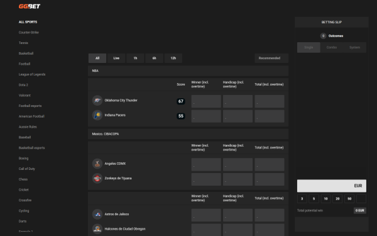Click Halcones de Ciudad Obregon team name
Viewport: 377px width, 236px height.
point(125,229)
